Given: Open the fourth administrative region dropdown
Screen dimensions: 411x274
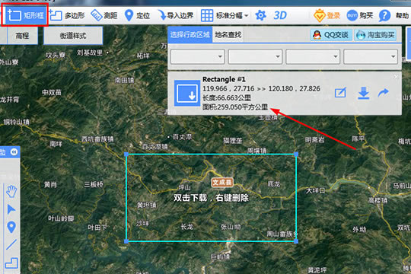Looking at the screenshot, I should (371, 56).
